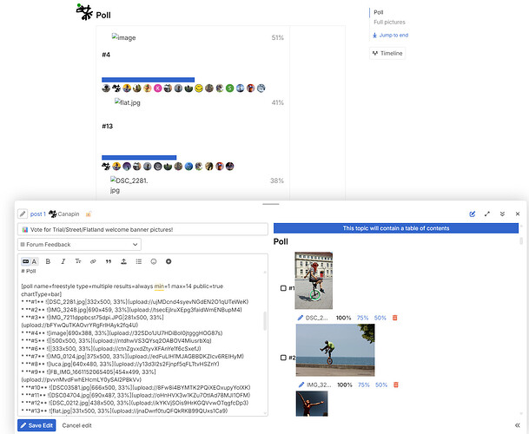
Task: Minimize the composer with double chevron
Action: pos(502,214)
